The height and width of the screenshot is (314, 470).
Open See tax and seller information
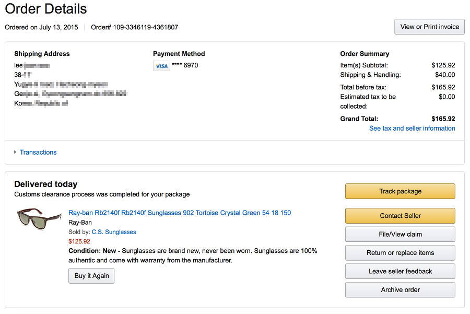click(412, 129)
